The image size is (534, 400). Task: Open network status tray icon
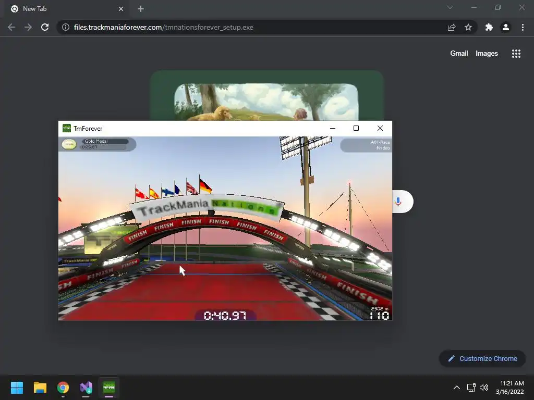coord(471,387)
